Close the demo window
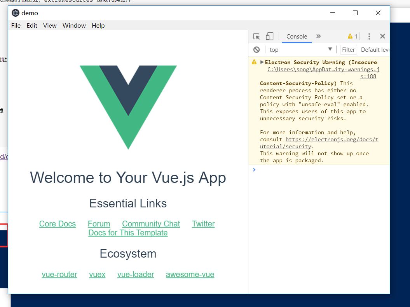The width and height of the screenshot is (410, 307). click(378, 13)
